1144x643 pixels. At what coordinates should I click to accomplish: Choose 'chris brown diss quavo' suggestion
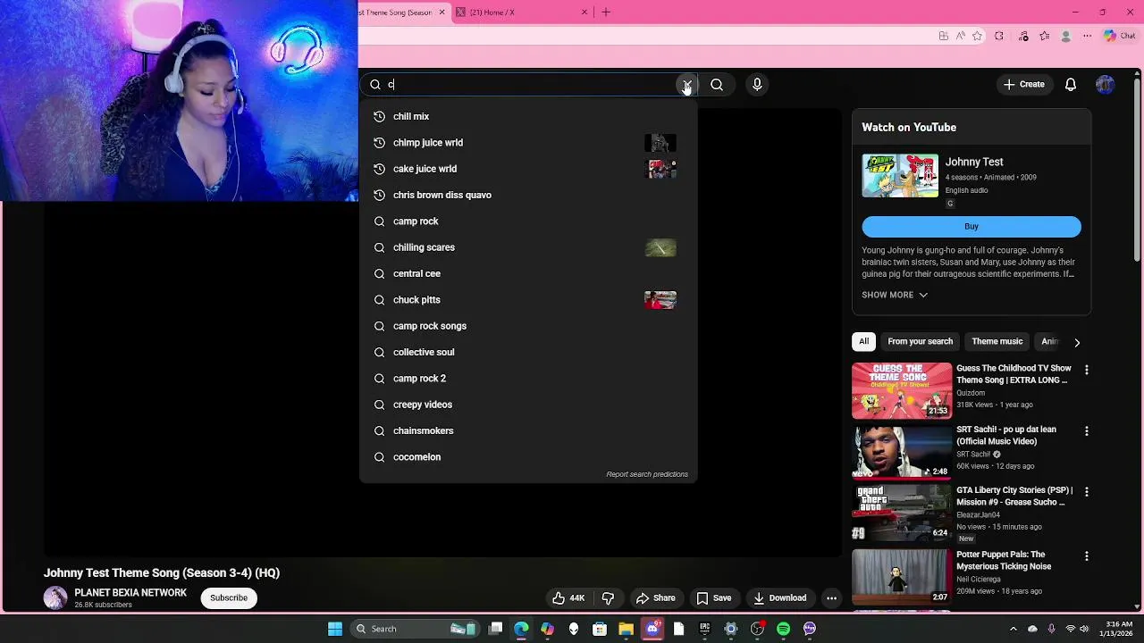[527, 195]
